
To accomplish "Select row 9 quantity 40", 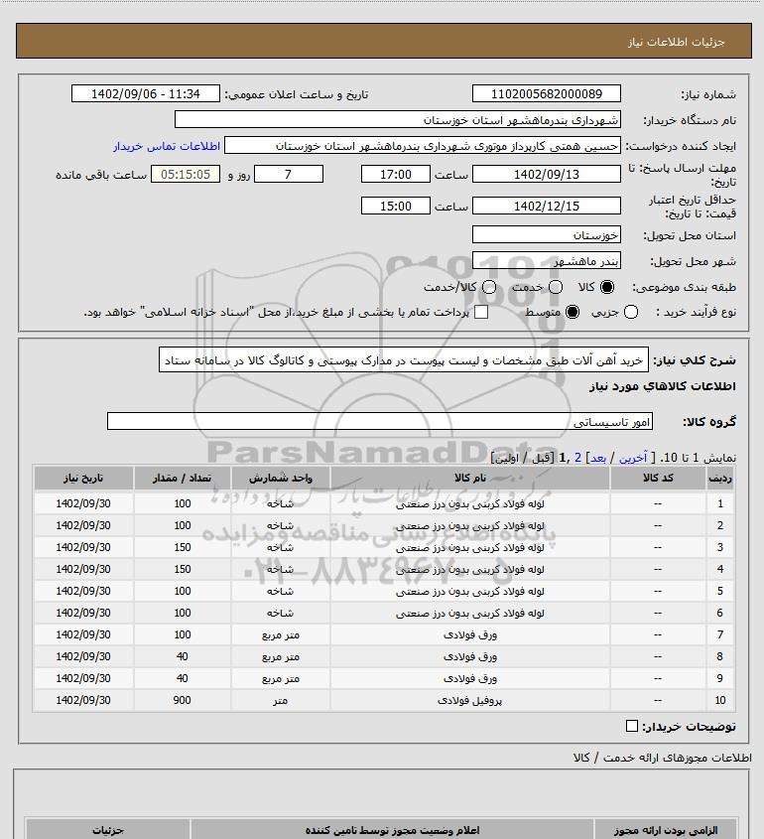I will (x=183, y=678).
